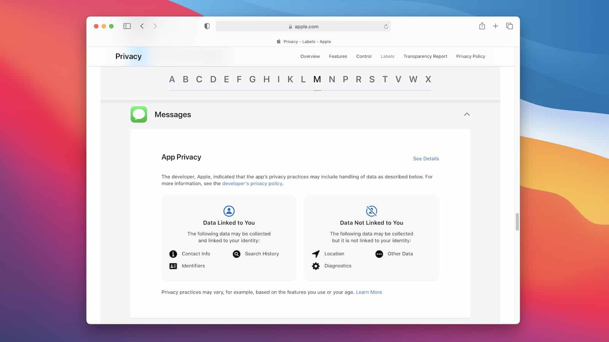609x342 pixels.
Task: Click the Identifiers contact card icon
Action: (x=173, y=266)
